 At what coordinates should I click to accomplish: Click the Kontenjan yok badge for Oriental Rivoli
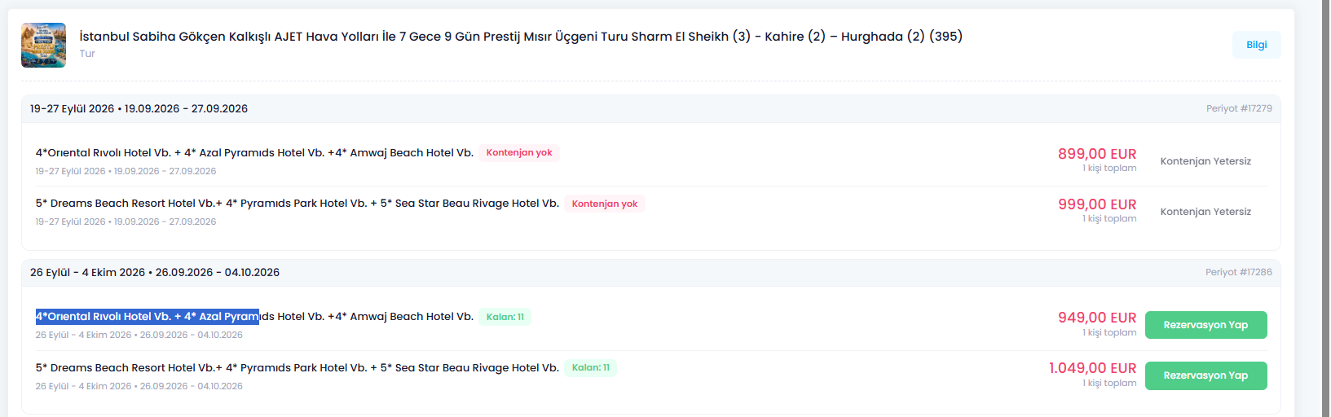(x=519, y=152)
